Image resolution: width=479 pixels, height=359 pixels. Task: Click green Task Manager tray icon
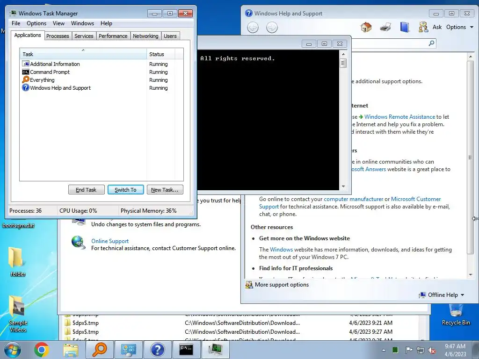[395, 350]
